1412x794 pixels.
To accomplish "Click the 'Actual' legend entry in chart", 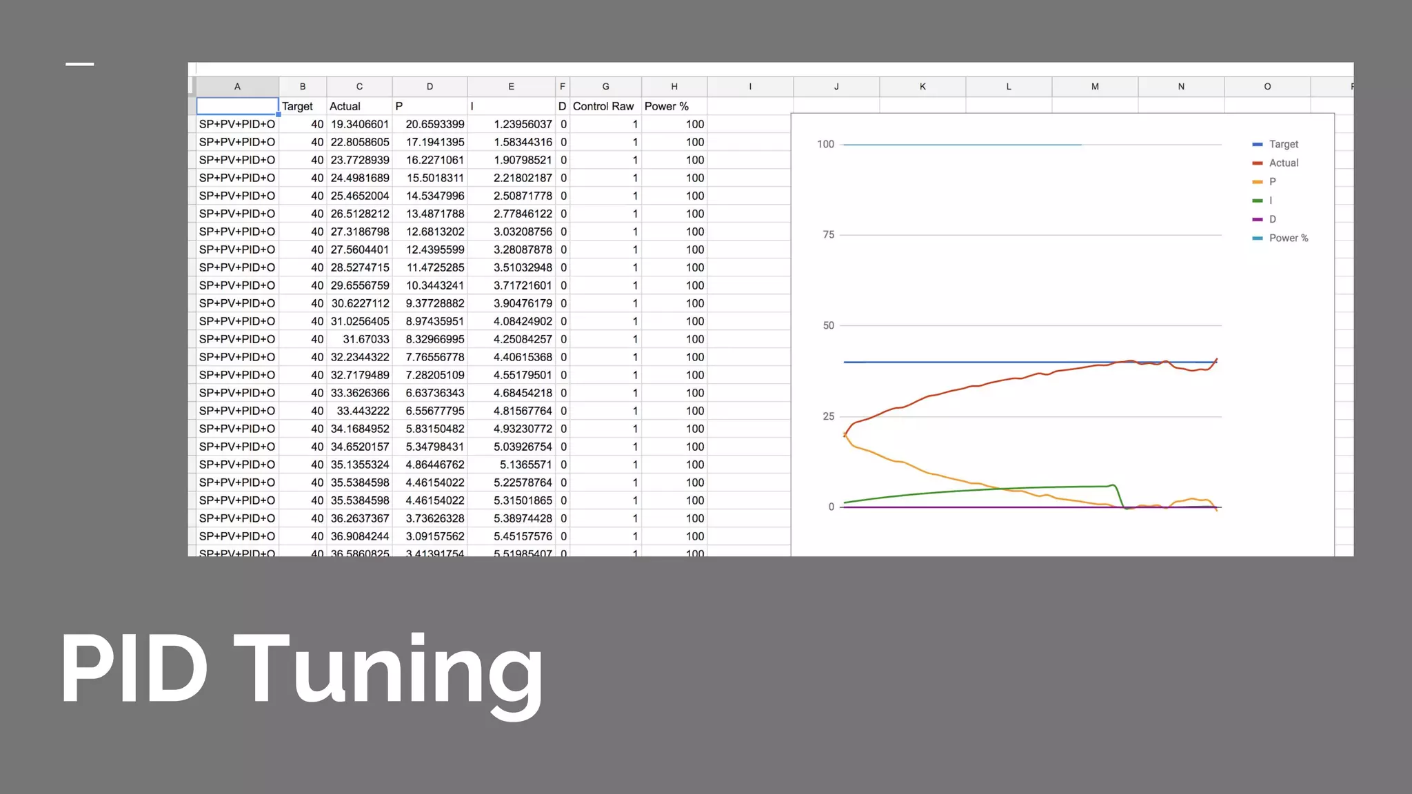I will pos(1275,163).
